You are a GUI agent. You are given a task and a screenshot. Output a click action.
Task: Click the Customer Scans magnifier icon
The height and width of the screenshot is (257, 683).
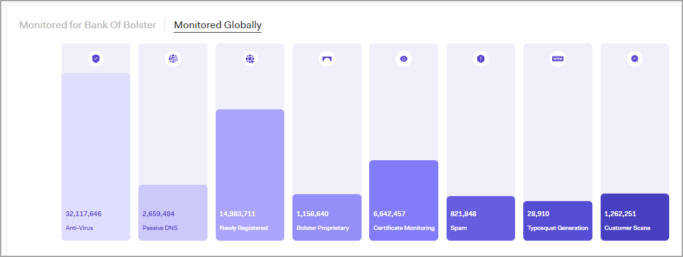pos(635,59)
